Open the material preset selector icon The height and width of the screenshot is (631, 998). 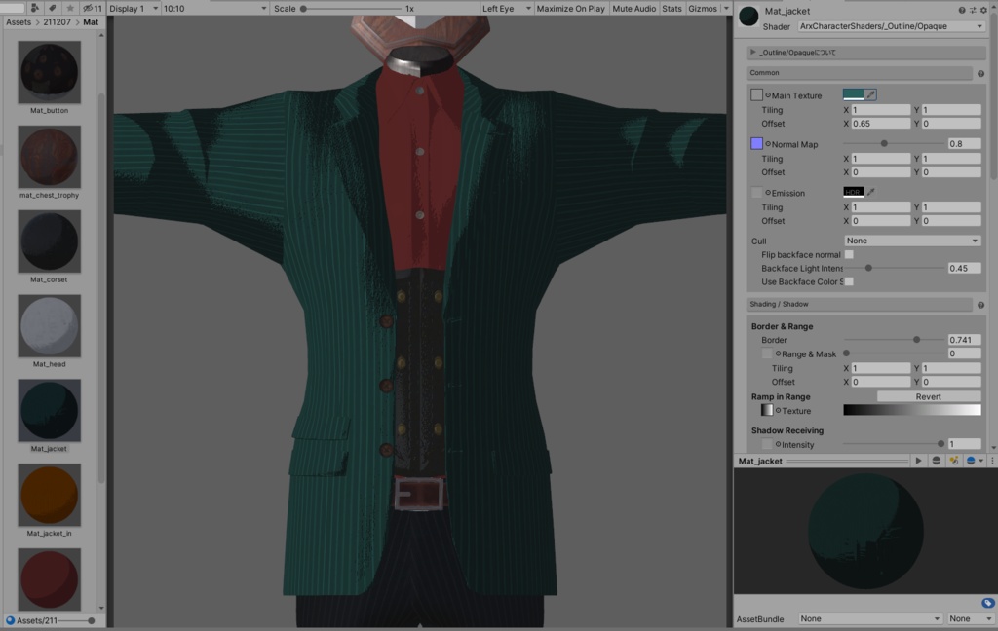click(x=973, y=10)
